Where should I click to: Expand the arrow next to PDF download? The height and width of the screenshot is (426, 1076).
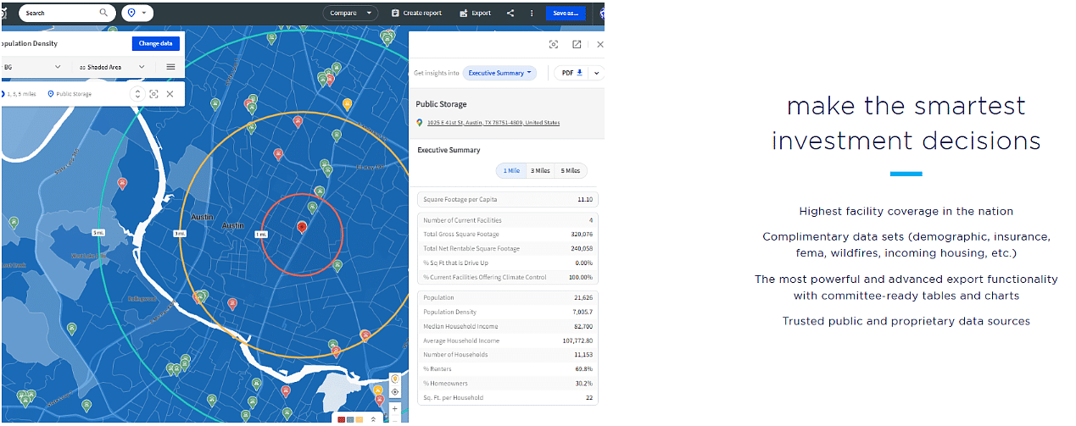(x=596, y=73)
